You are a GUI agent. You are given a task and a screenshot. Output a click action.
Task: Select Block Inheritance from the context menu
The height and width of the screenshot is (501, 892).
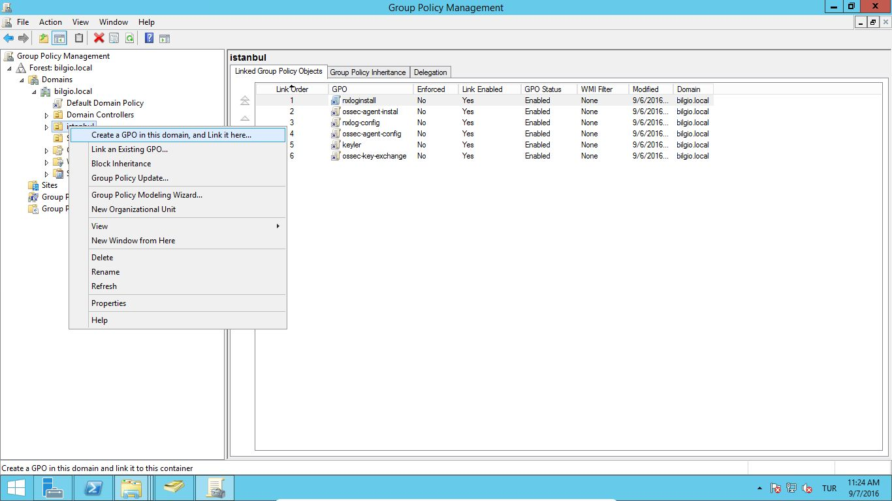coord(178,164)
